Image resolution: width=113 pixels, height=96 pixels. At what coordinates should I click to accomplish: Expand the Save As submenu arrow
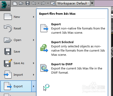[x=34, y=63]
